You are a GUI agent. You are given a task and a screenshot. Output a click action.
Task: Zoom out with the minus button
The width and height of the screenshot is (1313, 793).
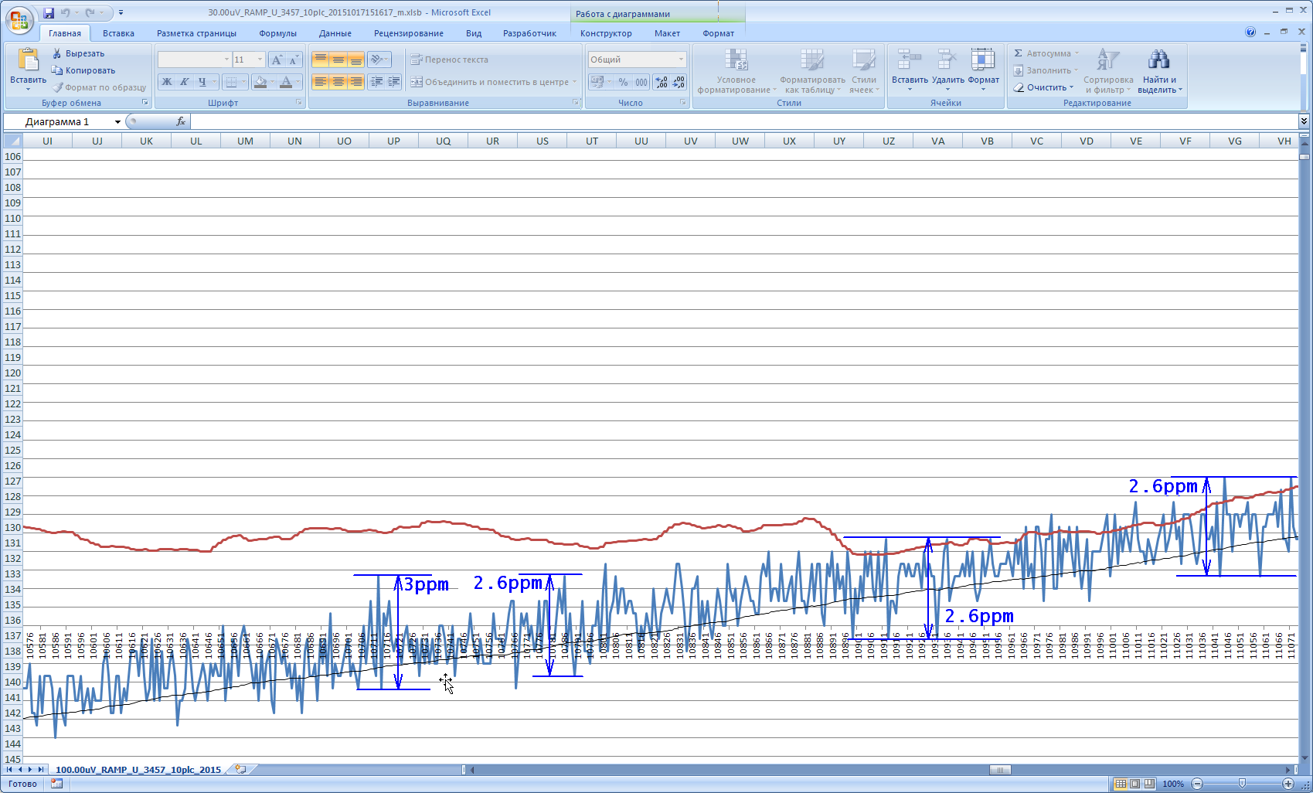1197,784
